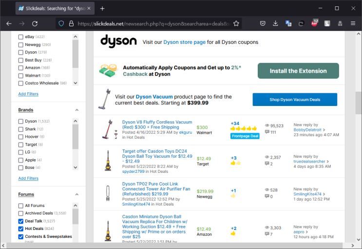Bookmark this page with the star icon
This screenshot has height=249, width=362.
tap(236, 23)
